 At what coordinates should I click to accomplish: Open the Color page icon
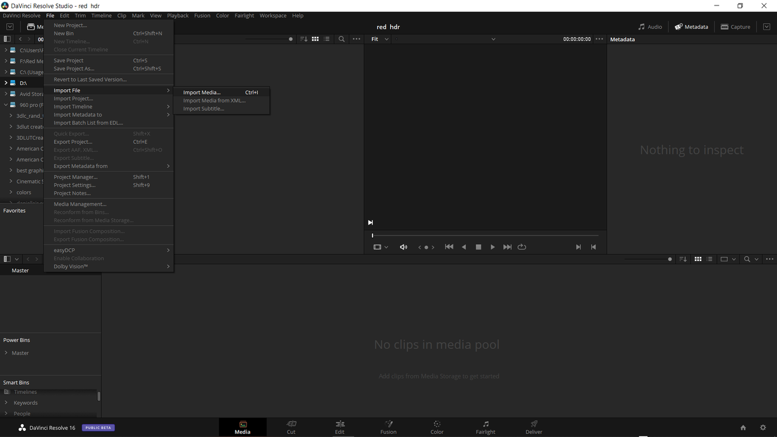coord(437,427)
